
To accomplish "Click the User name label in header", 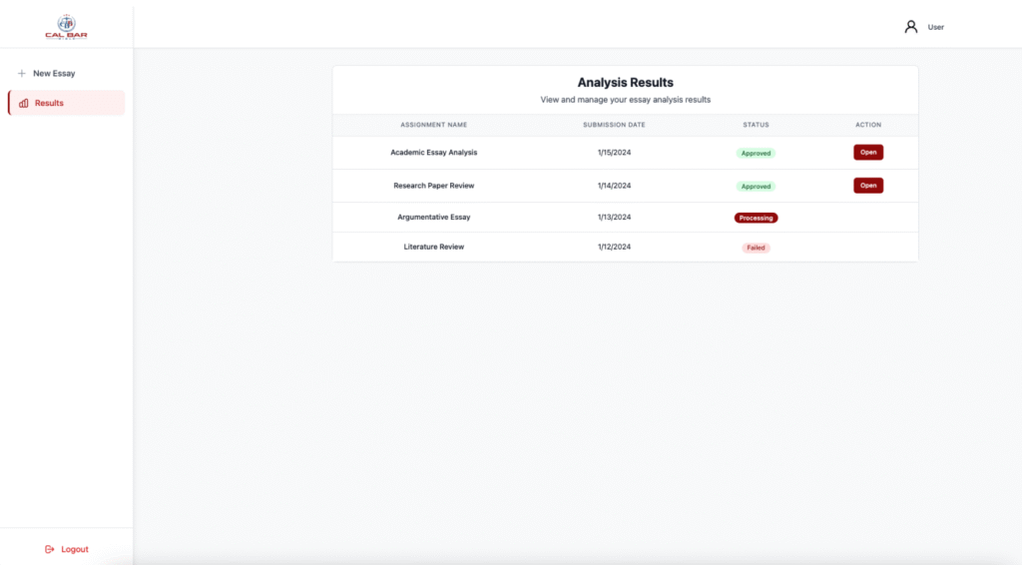I will (x=935, y=27).
